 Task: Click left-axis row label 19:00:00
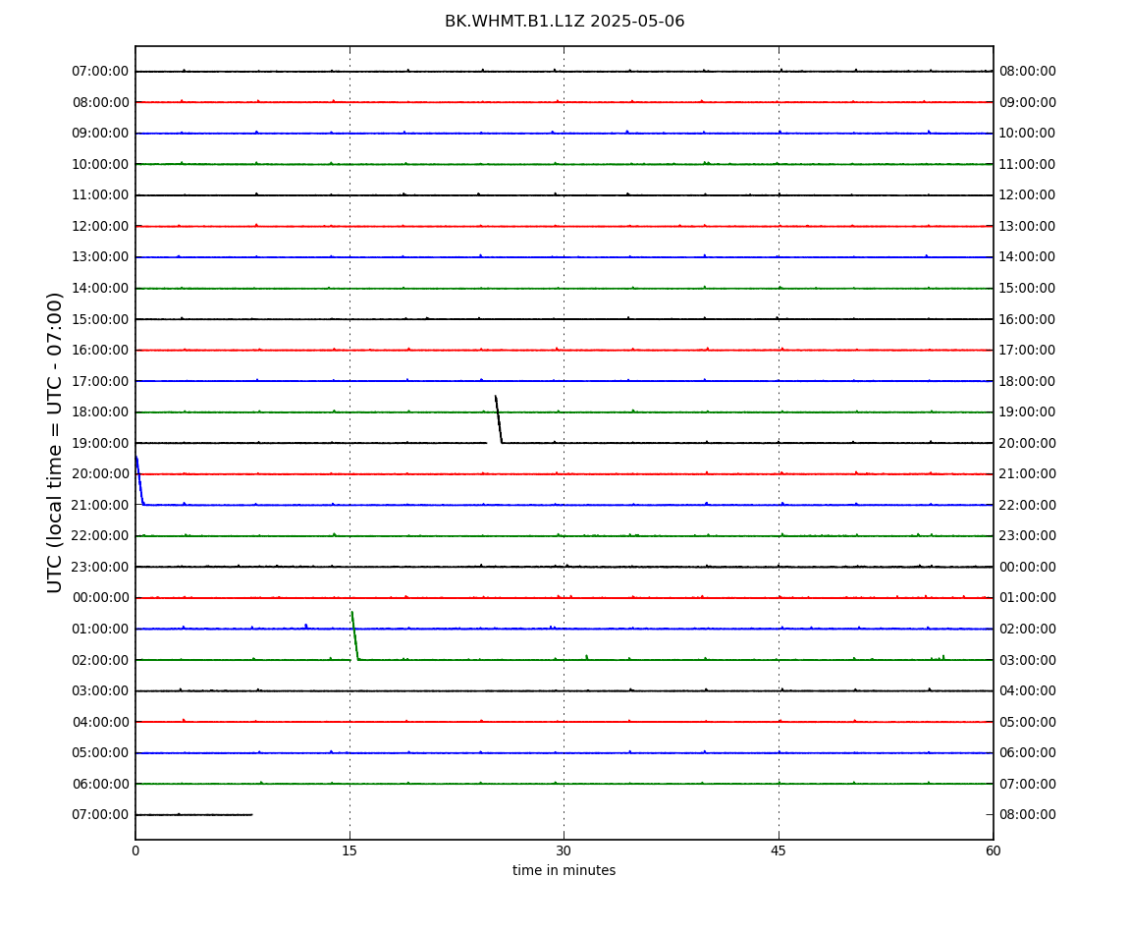pyautogui.click(x=101, y=443)
